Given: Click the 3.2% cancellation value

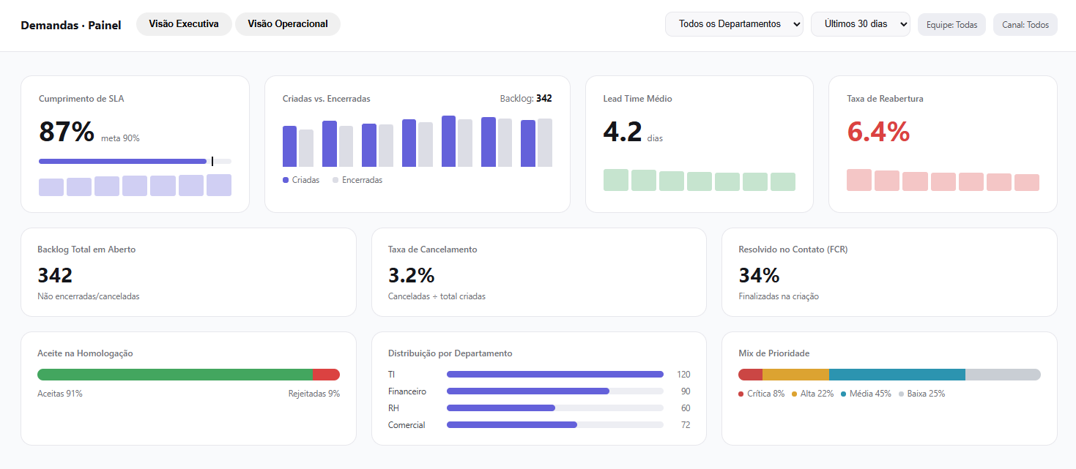Looking at the screenshot, I should [x=412, y=275].
